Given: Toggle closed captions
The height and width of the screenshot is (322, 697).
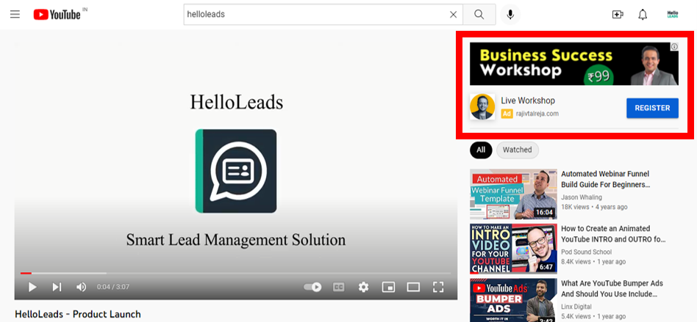Looking at the screenshot, I should tap(339, 287).
